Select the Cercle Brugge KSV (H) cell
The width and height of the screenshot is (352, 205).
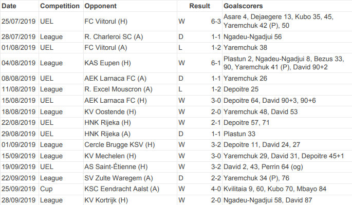pyautogui.click(x=120, y=144)
